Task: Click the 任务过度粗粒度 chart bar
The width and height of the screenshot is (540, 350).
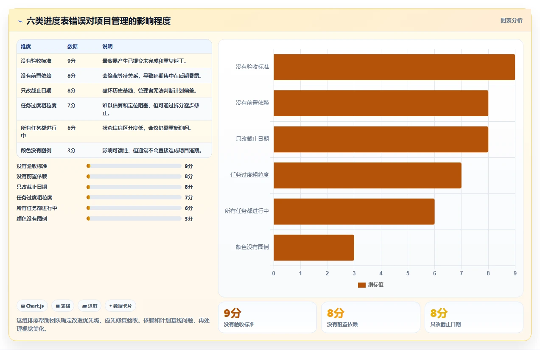Action: (x=367, y=175)
